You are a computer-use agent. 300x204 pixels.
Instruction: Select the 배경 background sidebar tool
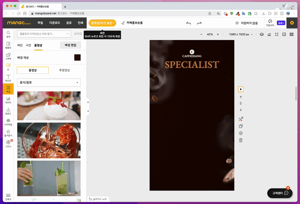(8, 89)
